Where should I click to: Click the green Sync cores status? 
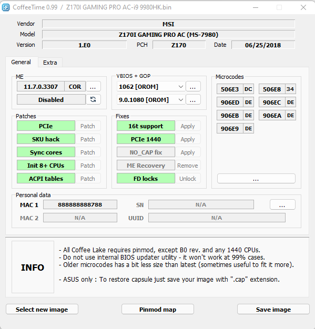(x=46, y=152)
